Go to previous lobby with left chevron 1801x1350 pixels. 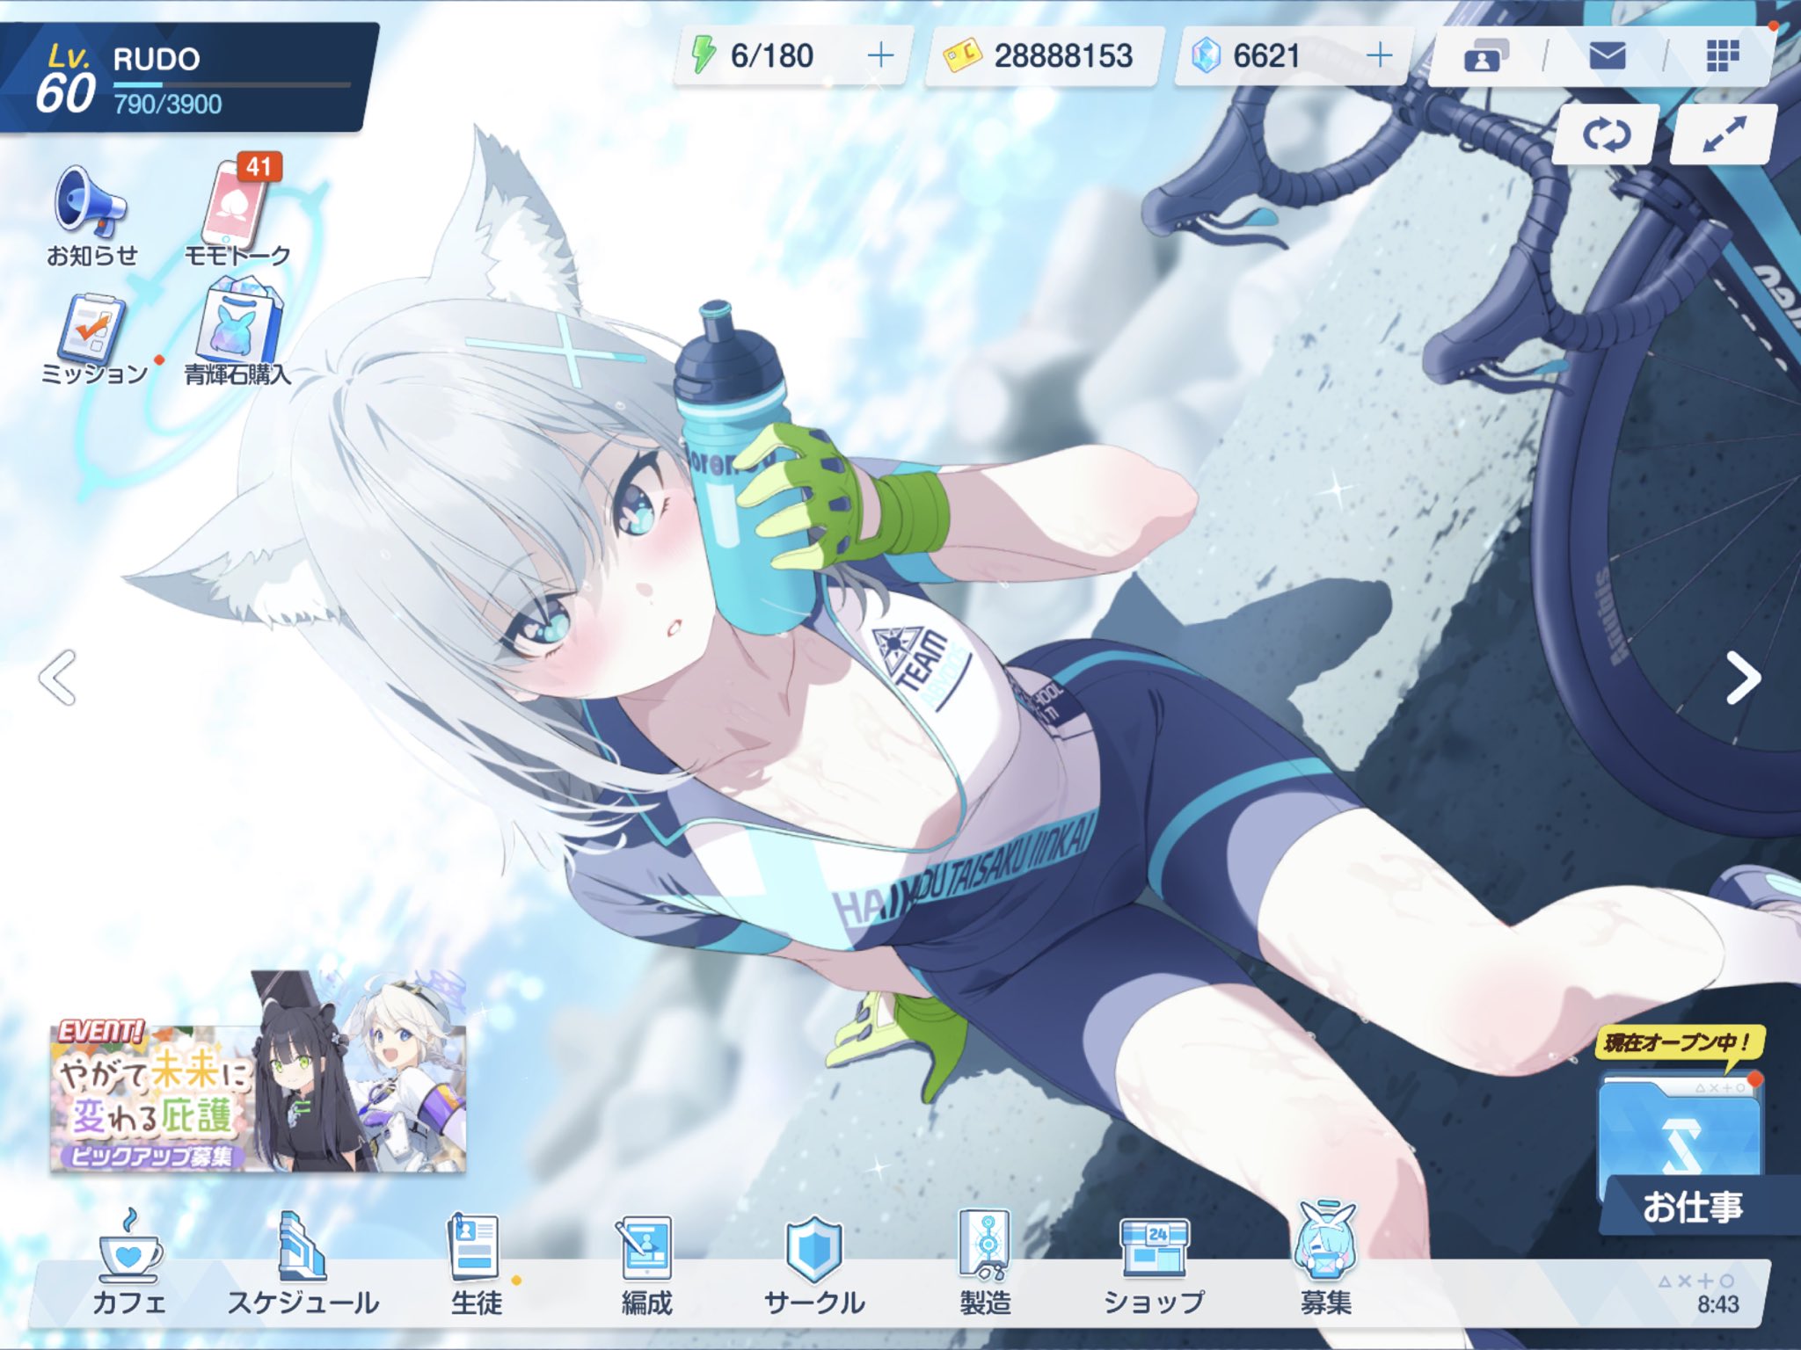click(58, 678)
